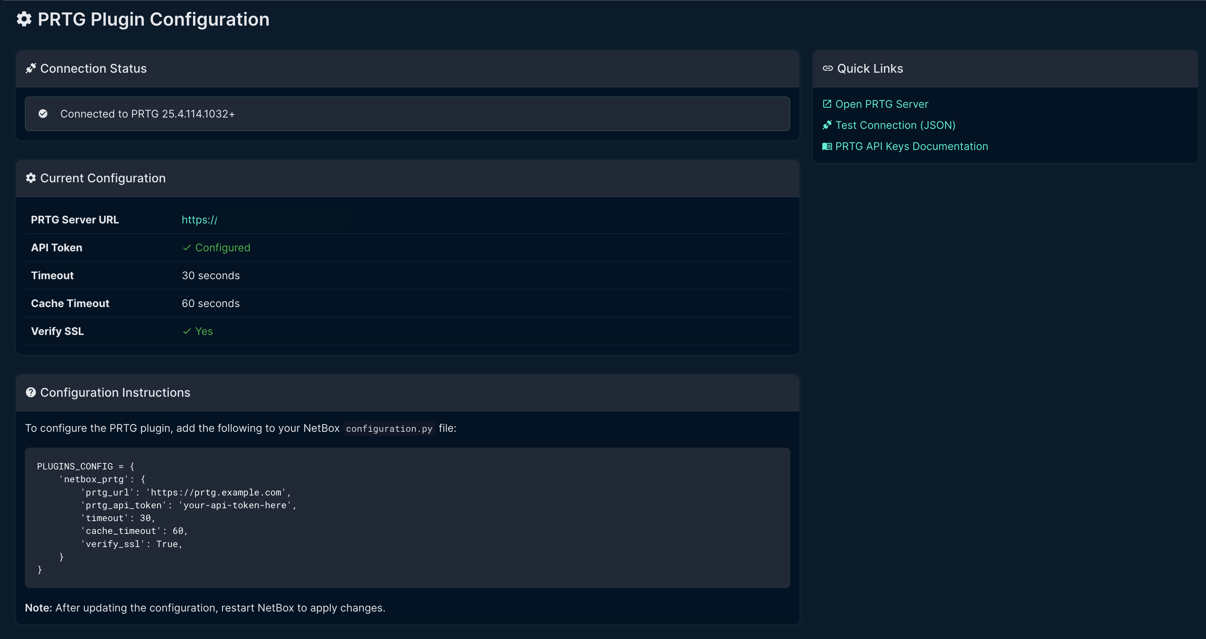
Task: Click the '60 seconds' cache timeout value
Action: [211, 303]
